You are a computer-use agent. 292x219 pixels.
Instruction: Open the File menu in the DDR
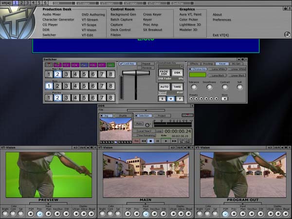coord(101,110)
